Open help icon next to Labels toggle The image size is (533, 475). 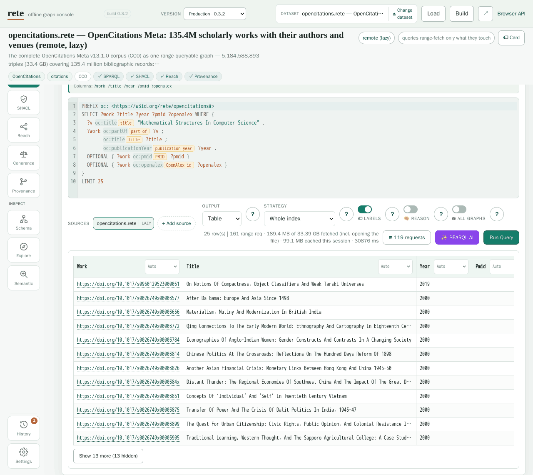(392, 214)
